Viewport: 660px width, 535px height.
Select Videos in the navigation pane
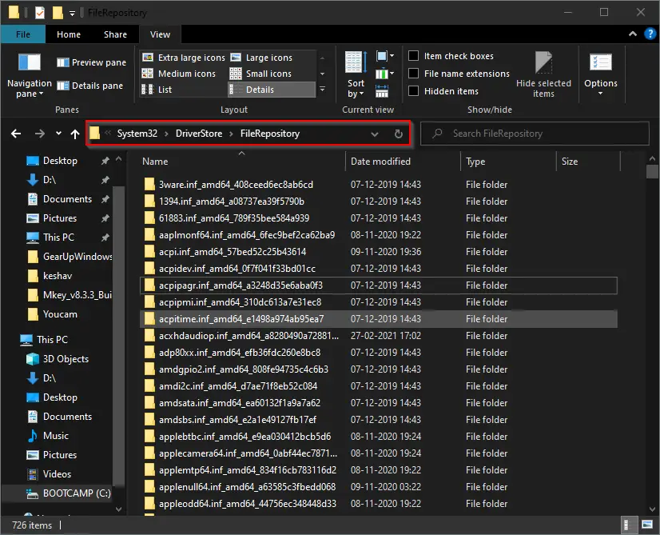50,474
